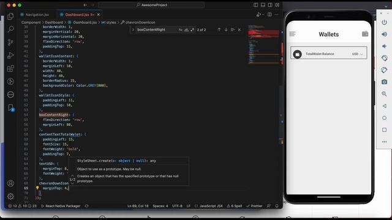
Task: Click the AwesomeProject command center search box
Action: pos(151,5)
